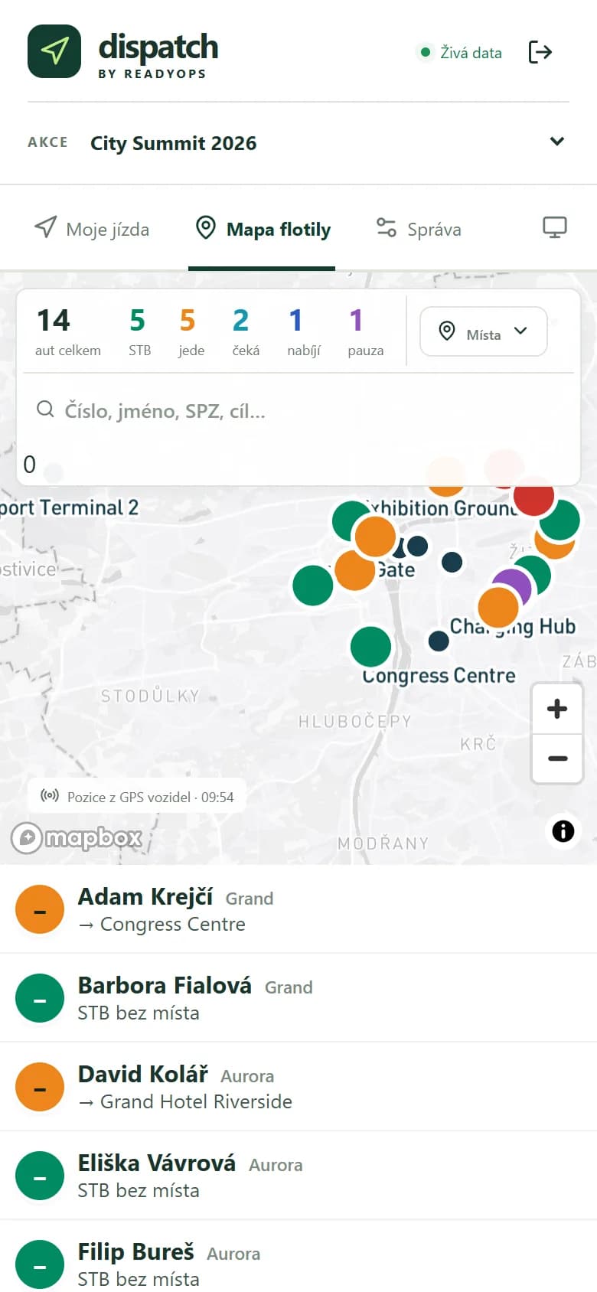The height and width of the screenshot is (1292, 597).
Task: Filter by 5 STB vehicles
Action: [x=139, y=331]
